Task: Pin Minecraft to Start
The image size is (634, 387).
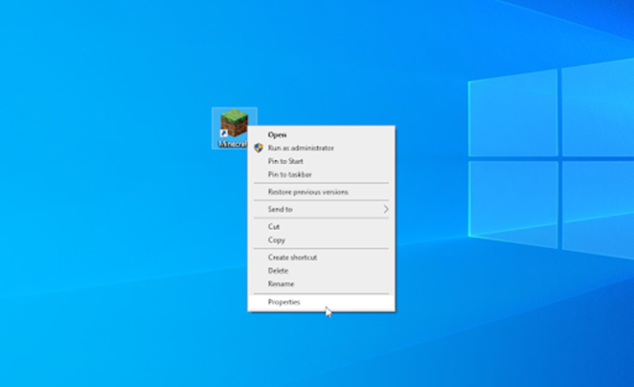Action: 285,161
